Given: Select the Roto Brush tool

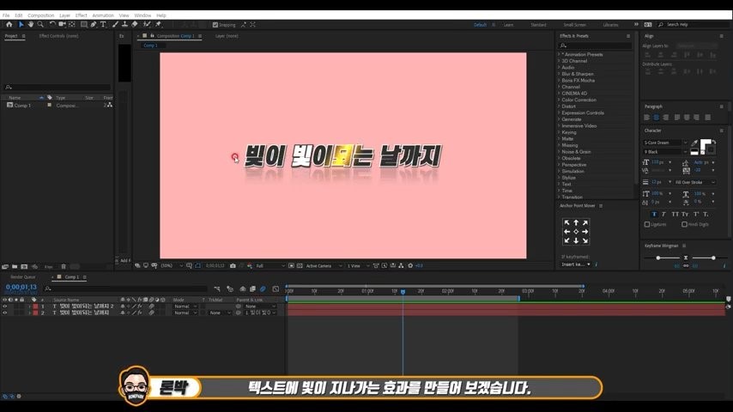Looking at the screenshot, I should pos(147,24).
